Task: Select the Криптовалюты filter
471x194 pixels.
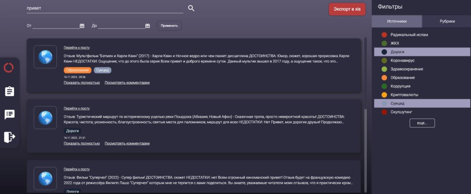Action: point(422,95)
